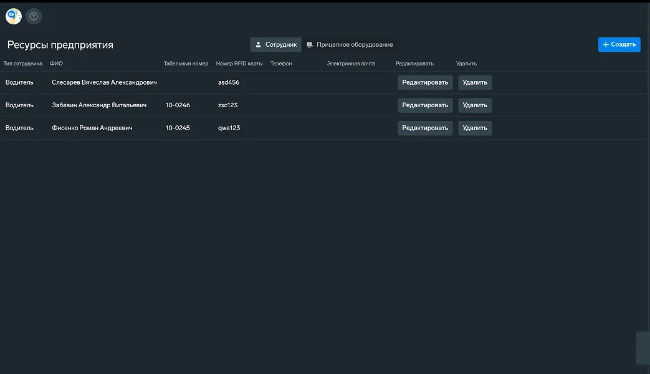The image size is (650, 374).
Task: Delete Слесарев Вячеслав Александрович record
Action: 475,82
